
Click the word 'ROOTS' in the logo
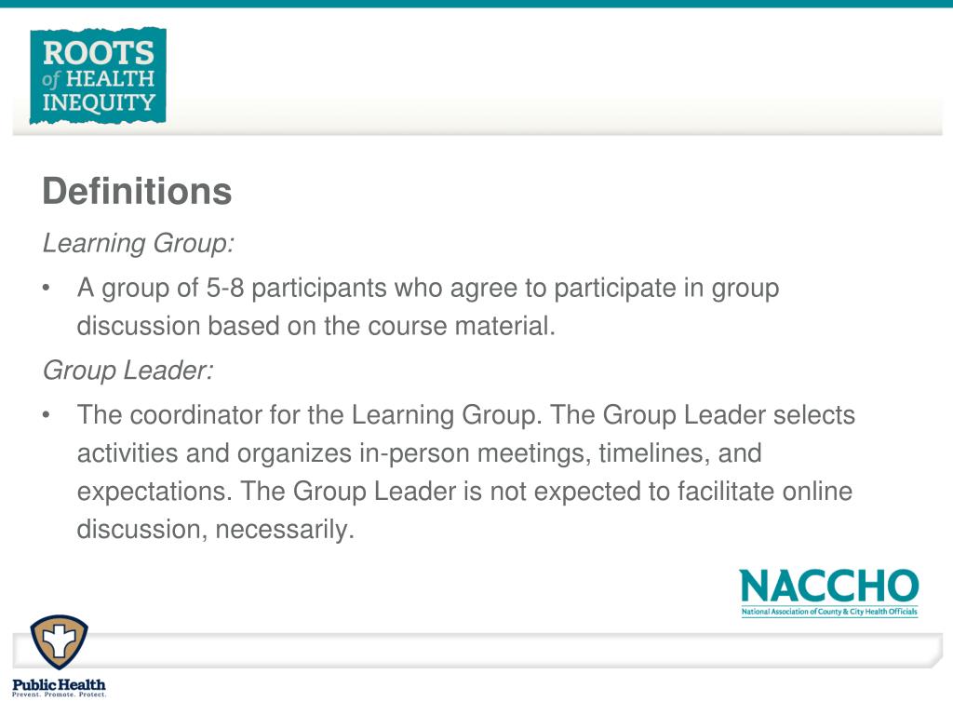pyautogui.click(x=99, y=53)
